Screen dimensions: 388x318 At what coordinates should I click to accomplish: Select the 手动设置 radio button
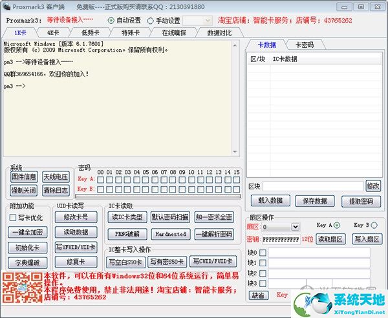150,21
